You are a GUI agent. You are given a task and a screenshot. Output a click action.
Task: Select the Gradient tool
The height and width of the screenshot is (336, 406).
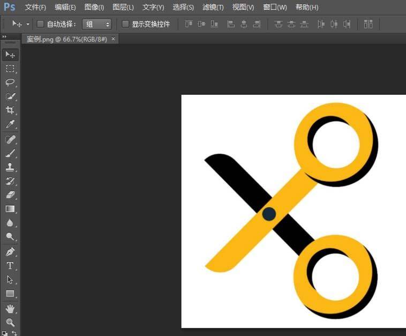click(x=10, y=209)
